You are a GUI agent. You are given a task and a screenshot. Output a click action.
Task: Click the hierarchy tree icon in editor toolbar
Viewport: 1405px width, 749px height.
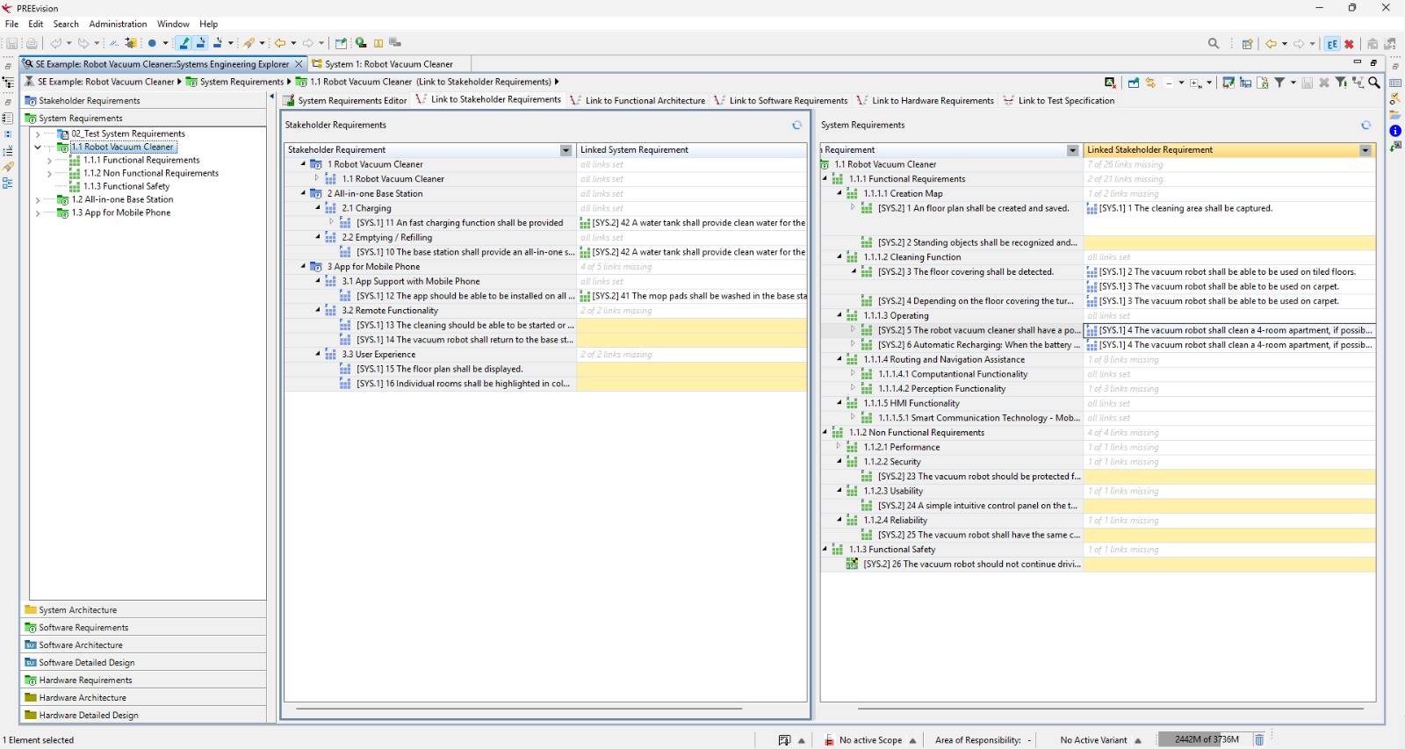pyautogui.click(x=1358, y=83)
